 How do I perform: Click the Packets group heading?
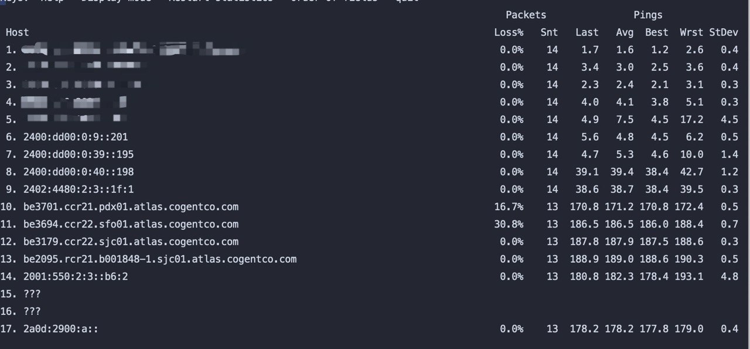(x=526, y=15)
